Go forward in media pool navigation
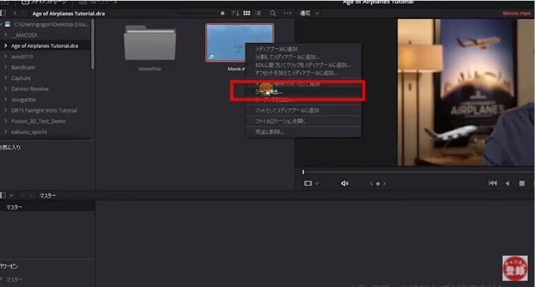The height and width of the screenshot is (287, 536). pos(31,196)
